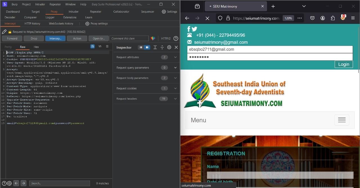Go back in the Firefox browser
The width and height of the screenshot is (360, 188).
187,18
